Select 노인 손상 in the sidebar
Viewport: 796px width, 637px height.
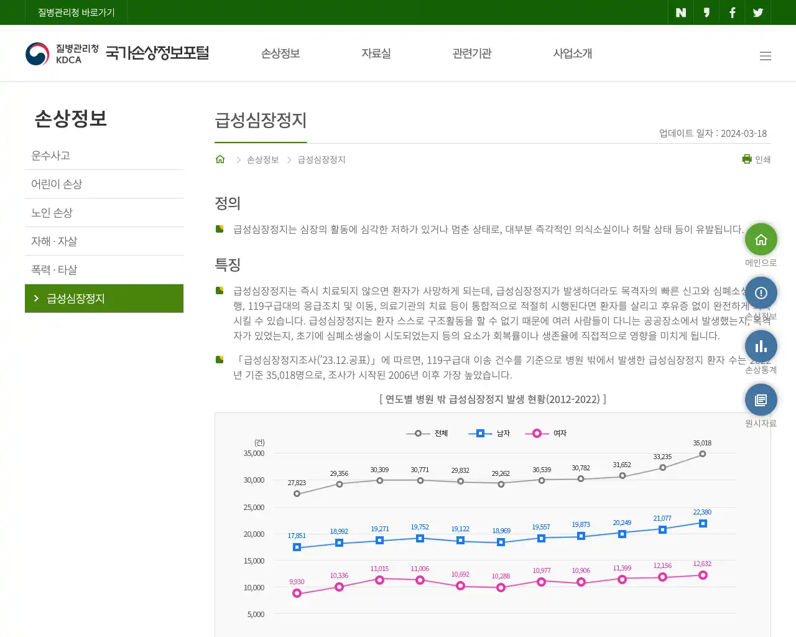click(x=104, y=213)
